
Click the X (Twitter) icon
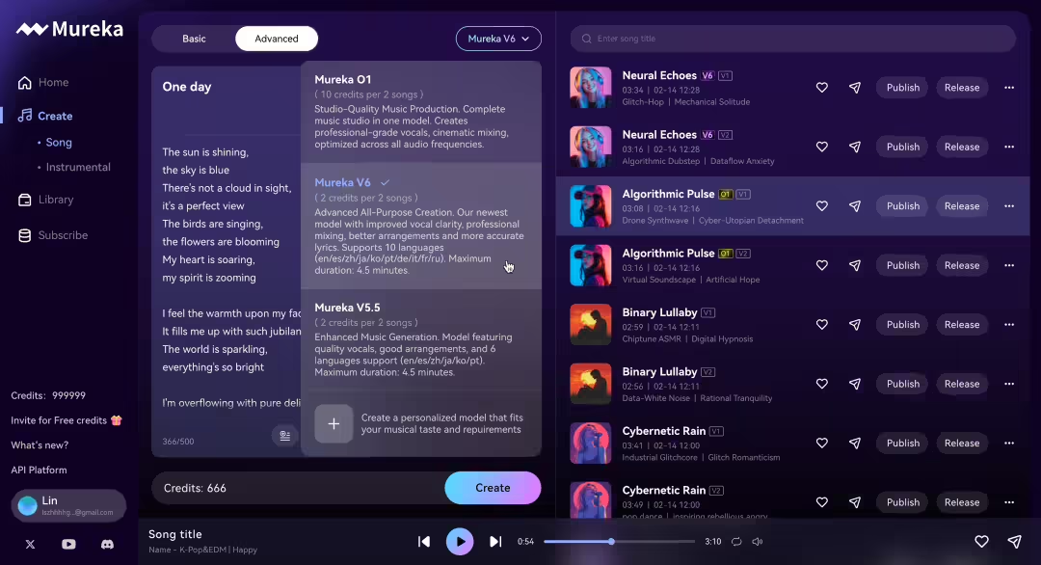coord(30,544)
